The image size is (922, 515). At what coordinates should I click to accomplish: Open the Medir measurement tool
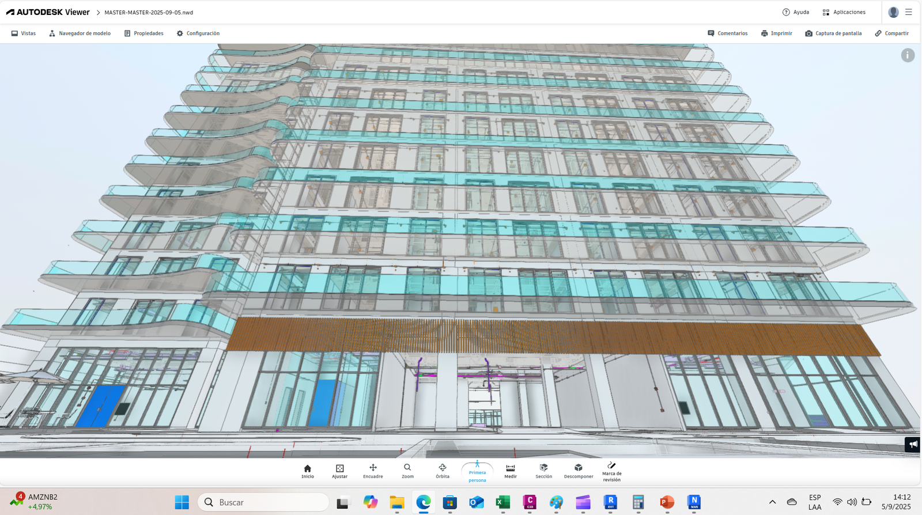pos(511,471)
